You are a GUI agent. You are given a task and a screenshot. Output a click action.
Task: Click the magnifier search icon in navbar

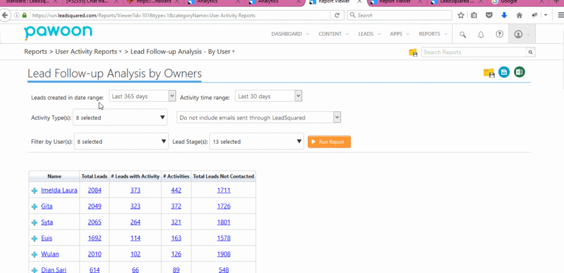[463, 34]
